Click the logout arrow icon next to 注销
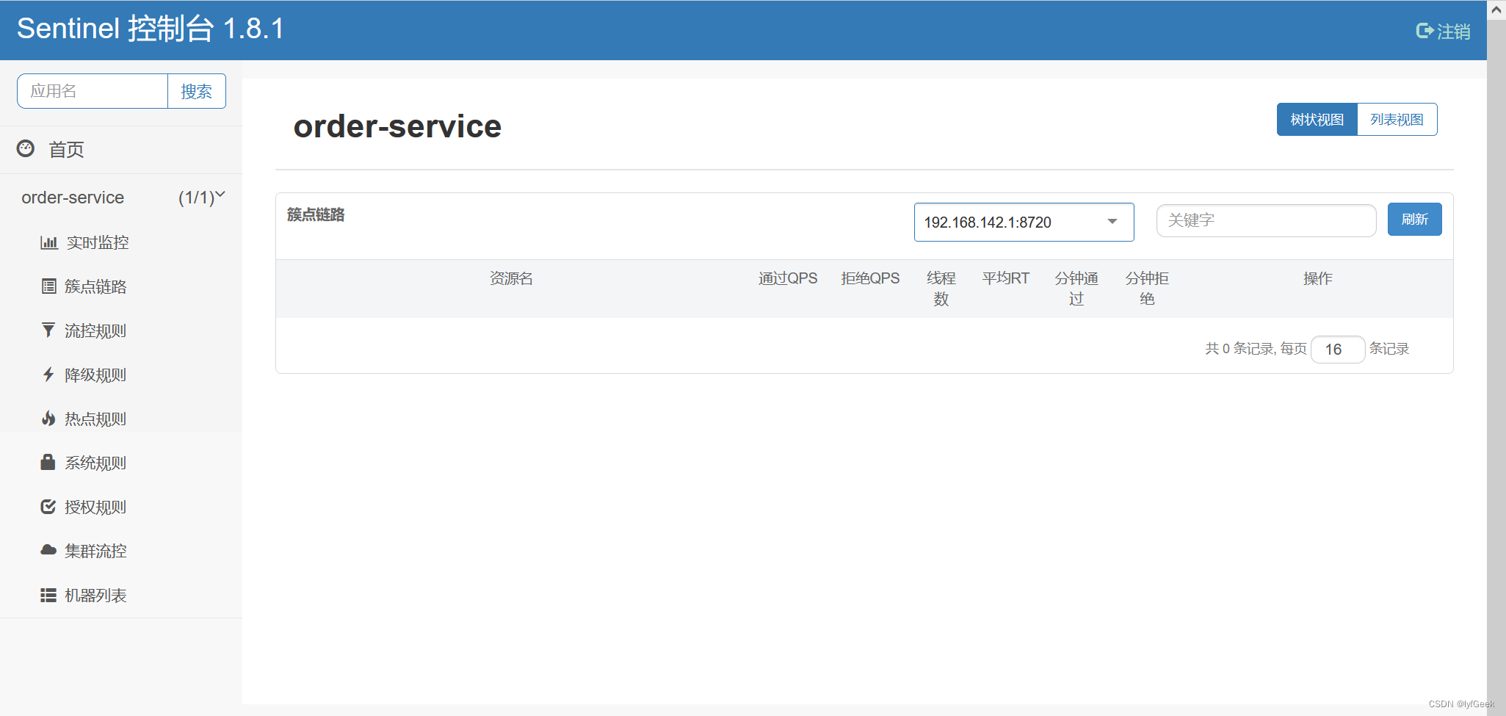Image resolution: width=1506 pixels, height=716 pixels. [1424, 31]
